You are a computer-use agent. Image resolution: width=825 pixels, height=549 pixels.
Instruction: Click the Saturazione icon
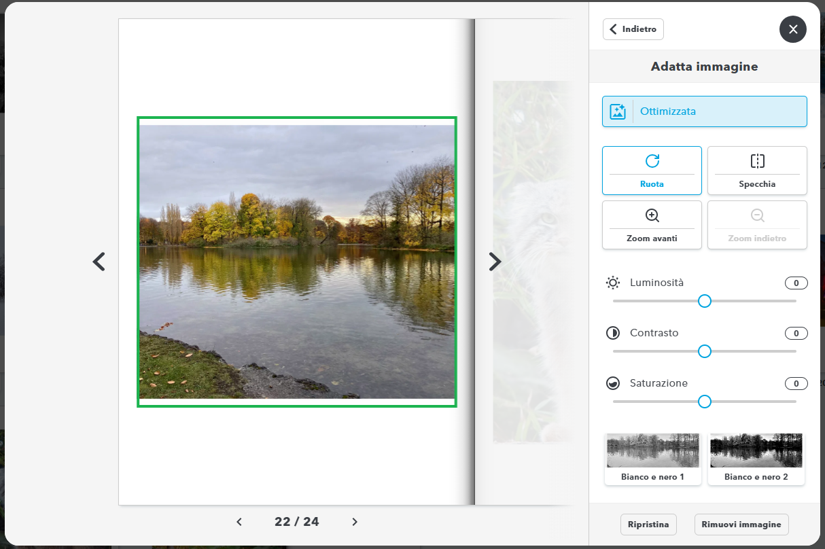point(613,383)
